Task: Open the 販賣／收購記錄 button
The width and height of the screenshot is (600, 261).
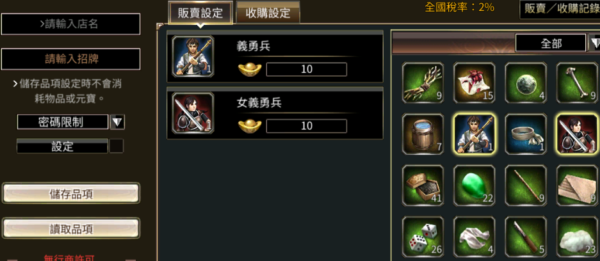Action: click(560, 9)
